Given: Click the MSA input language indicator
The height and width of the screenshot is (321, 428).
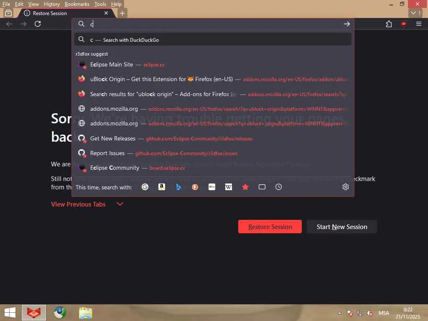Looking at the screenshot, I should click(x=384, y=313).
